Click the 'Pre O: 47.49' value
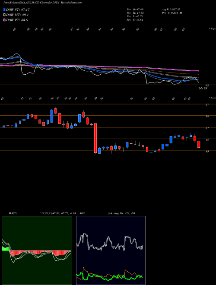Screen dimensions: 216x285 [135, 9]
